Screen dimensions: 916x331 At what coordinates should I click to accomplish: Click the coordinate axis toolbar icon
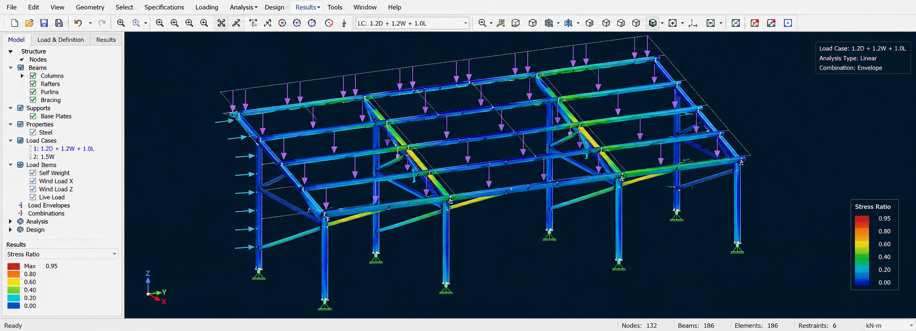point(693,23)
